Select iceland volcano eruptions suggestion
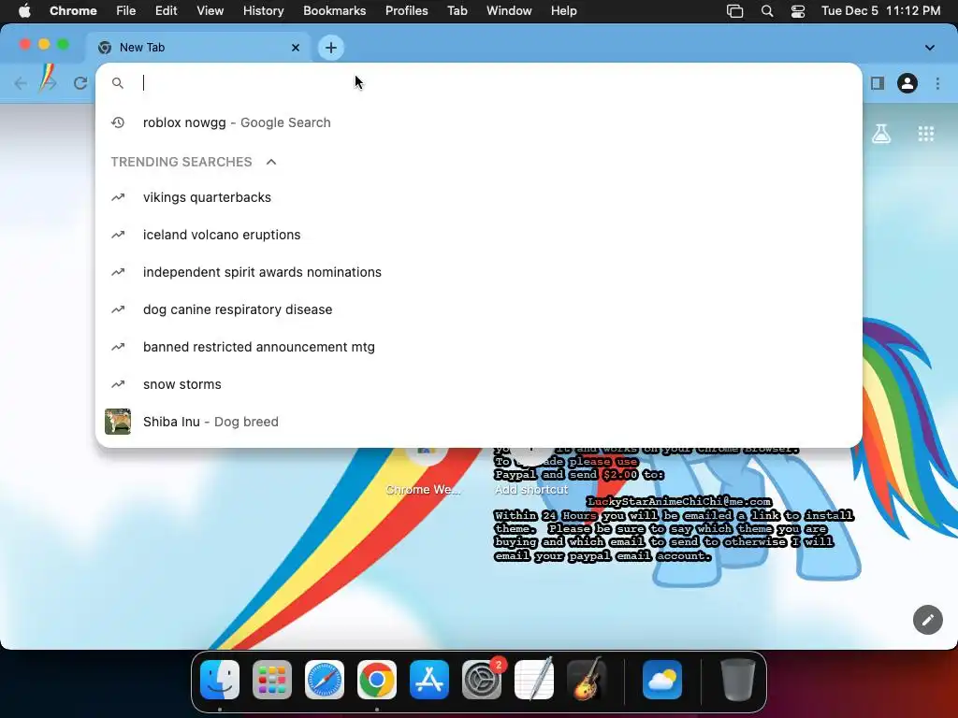The height and width of the screenshot is (718, 958). pyautogui.click(x=479, y=235)
